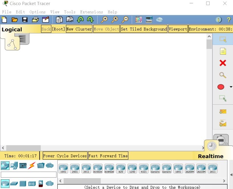Open the question mark help icon
Image resolution: width=233 pixels, height=189 pixels.
click(x=229, y=20)
